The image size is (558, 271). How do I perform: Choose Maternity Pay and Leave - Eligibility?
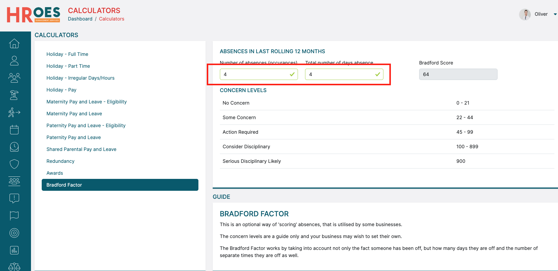86,102
